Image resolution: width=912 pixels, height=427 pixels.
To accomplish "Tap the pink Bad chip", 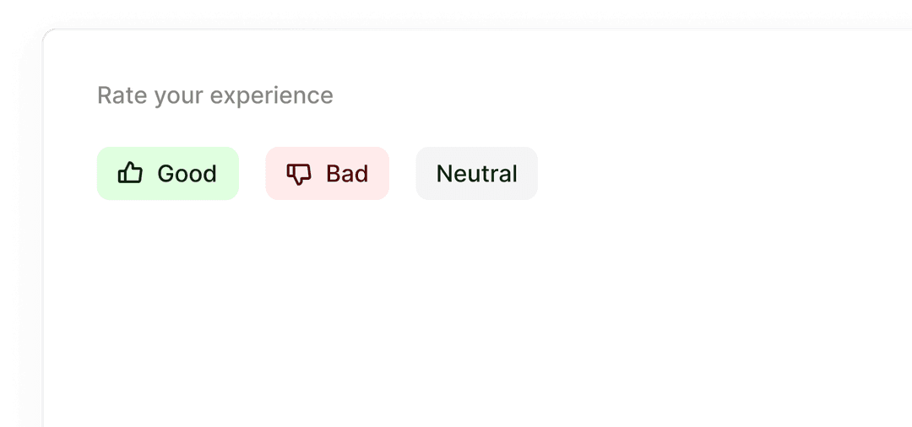I will pos(327,174).
